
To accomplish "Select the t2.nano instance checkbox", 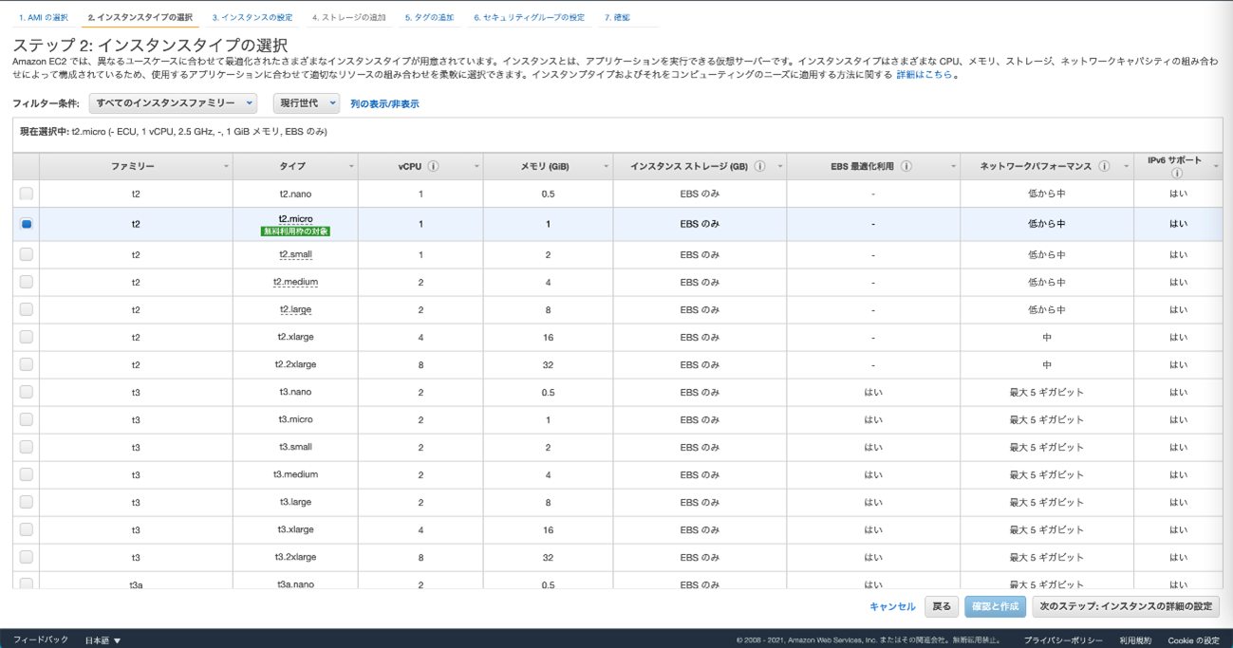I will click(x=27, y=194).
